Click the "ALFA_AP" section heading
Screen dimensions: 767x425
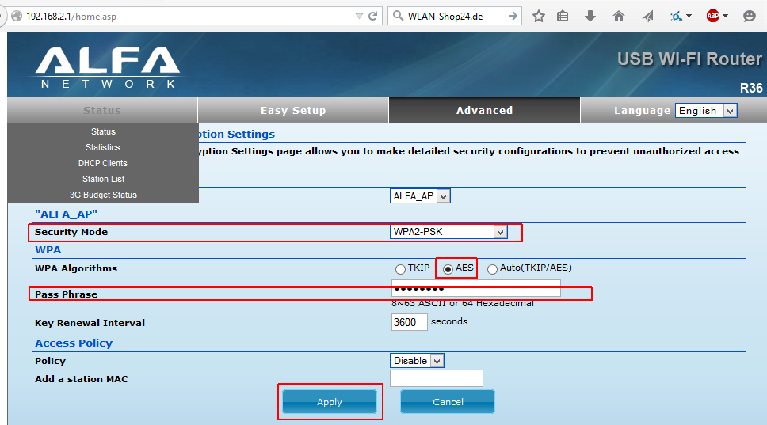(66, 214)
